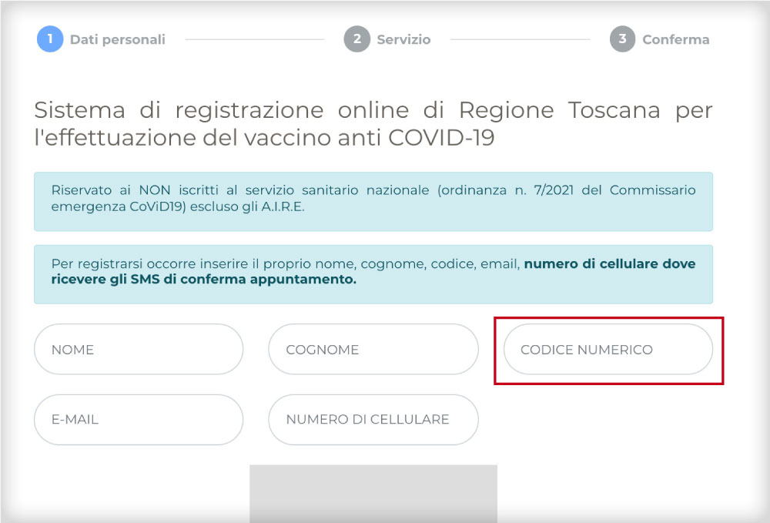Open the Servizio step label
Image resolution: width=770 pixels, height=523 pixels.
403,39
